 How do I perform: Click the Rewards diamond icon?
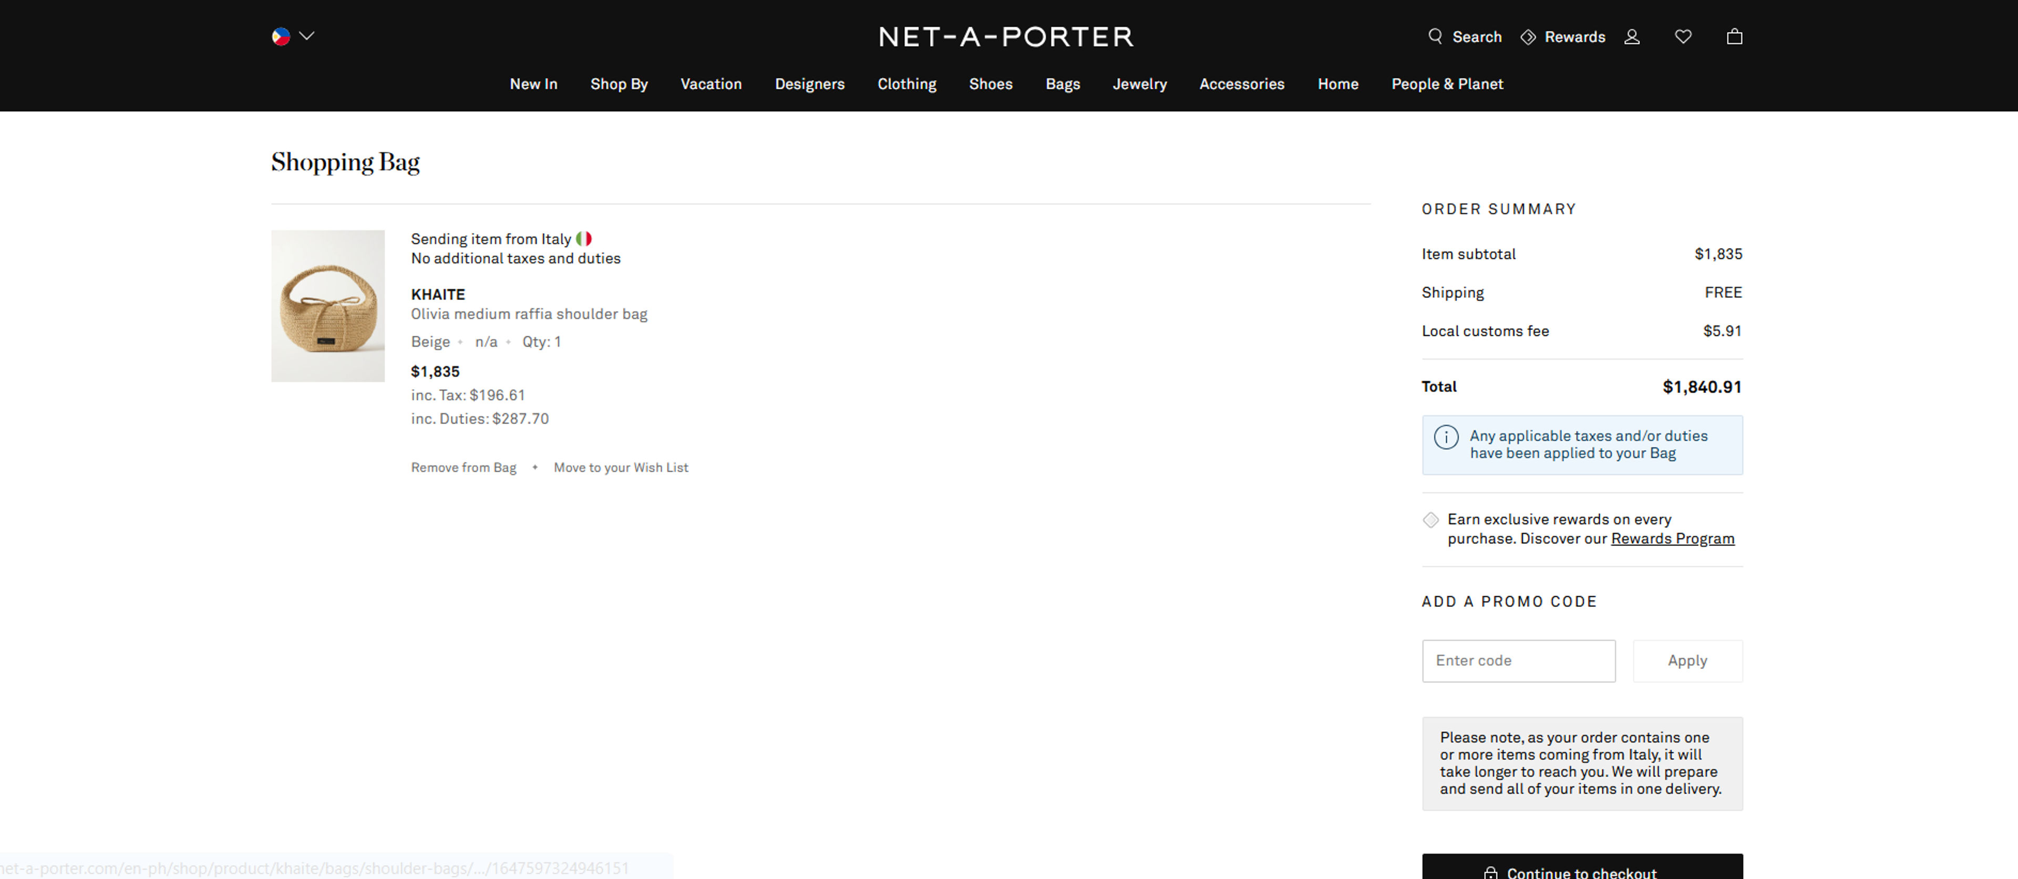(1528, 37)
